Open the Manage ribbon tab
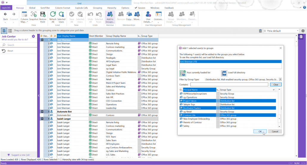The image size is (307, 165). pos(20,8)
